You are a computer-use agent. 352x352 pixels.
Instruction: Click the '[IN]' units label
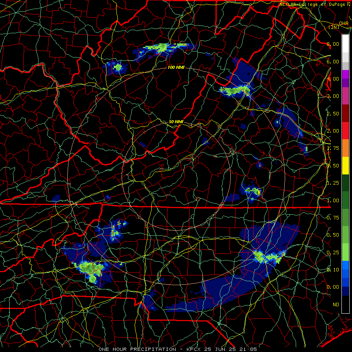[334, 27]
